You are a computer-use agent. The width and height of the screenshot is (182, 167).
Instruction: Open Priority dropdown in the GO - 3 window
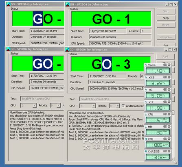(118, 106)
